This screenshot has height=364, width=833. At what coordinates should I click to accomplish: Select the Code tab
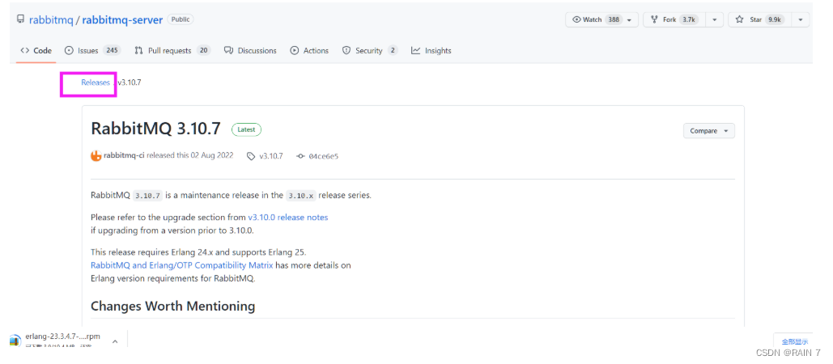pos(36,50)
